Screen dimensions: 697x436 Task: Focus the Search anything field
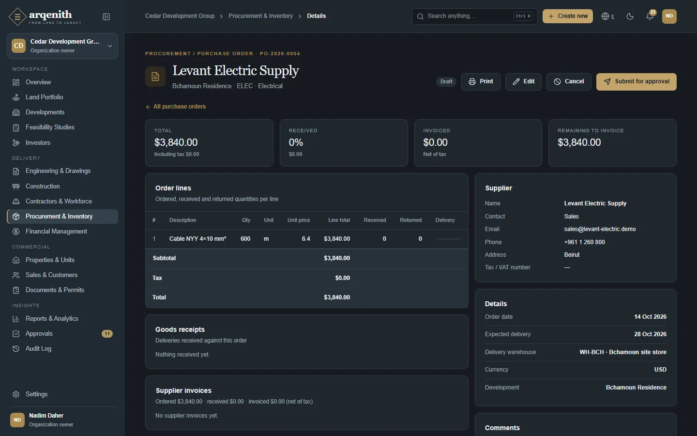(x=474, y=16)
